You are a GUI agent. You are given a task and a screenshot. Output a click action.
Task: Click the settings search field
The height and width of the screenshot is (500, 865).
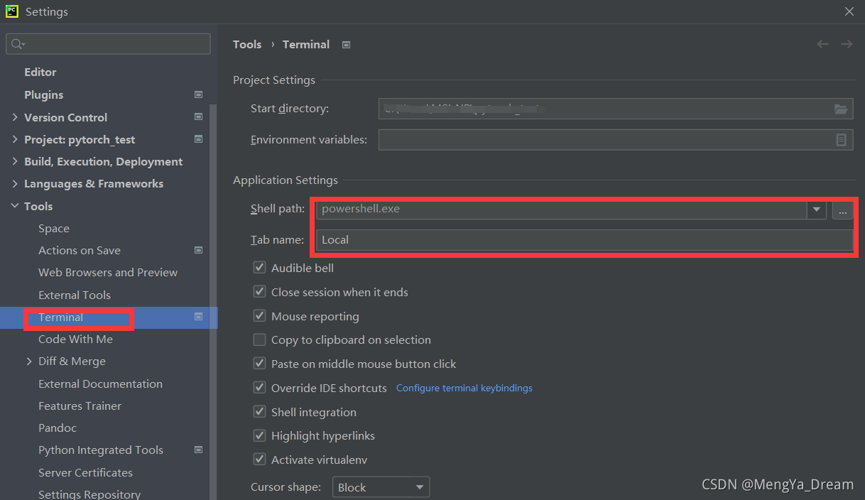coord(107,43)
